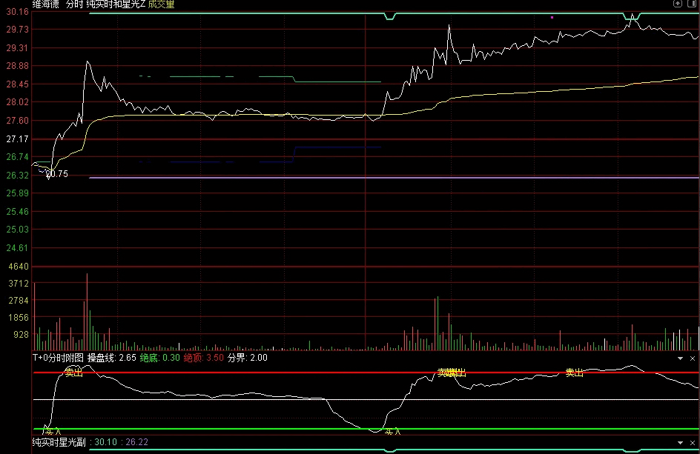
Task: Select the yellow 成交量 label
Action: click(x=162, y=4)
